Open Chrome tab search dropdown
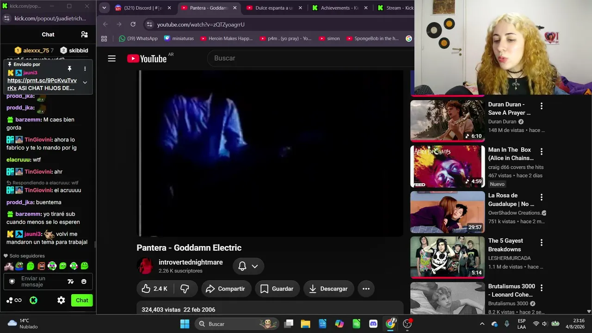This screenshot has height=333, width=592. tap(104, 8)
